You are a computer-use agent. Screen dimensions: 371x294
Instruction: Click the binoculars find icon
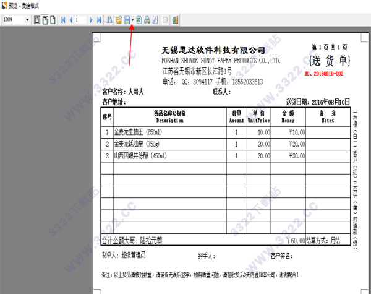(x=109, y=20)
